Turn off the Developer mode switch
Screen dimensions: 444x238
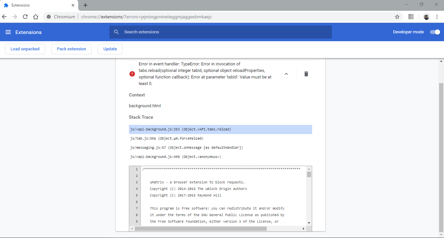(x=435, y=32)
